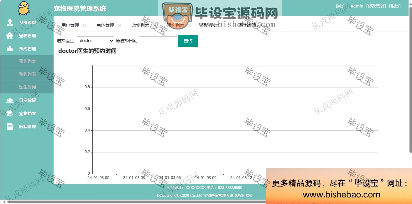Click the yellow duck logo in the header
The width and height of the screenshot is (412, 204).
coord(24,8)
